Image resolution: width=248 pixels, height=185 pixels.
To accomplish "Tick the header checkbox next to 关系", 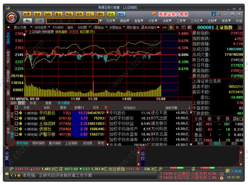I will tap(17, 107).
